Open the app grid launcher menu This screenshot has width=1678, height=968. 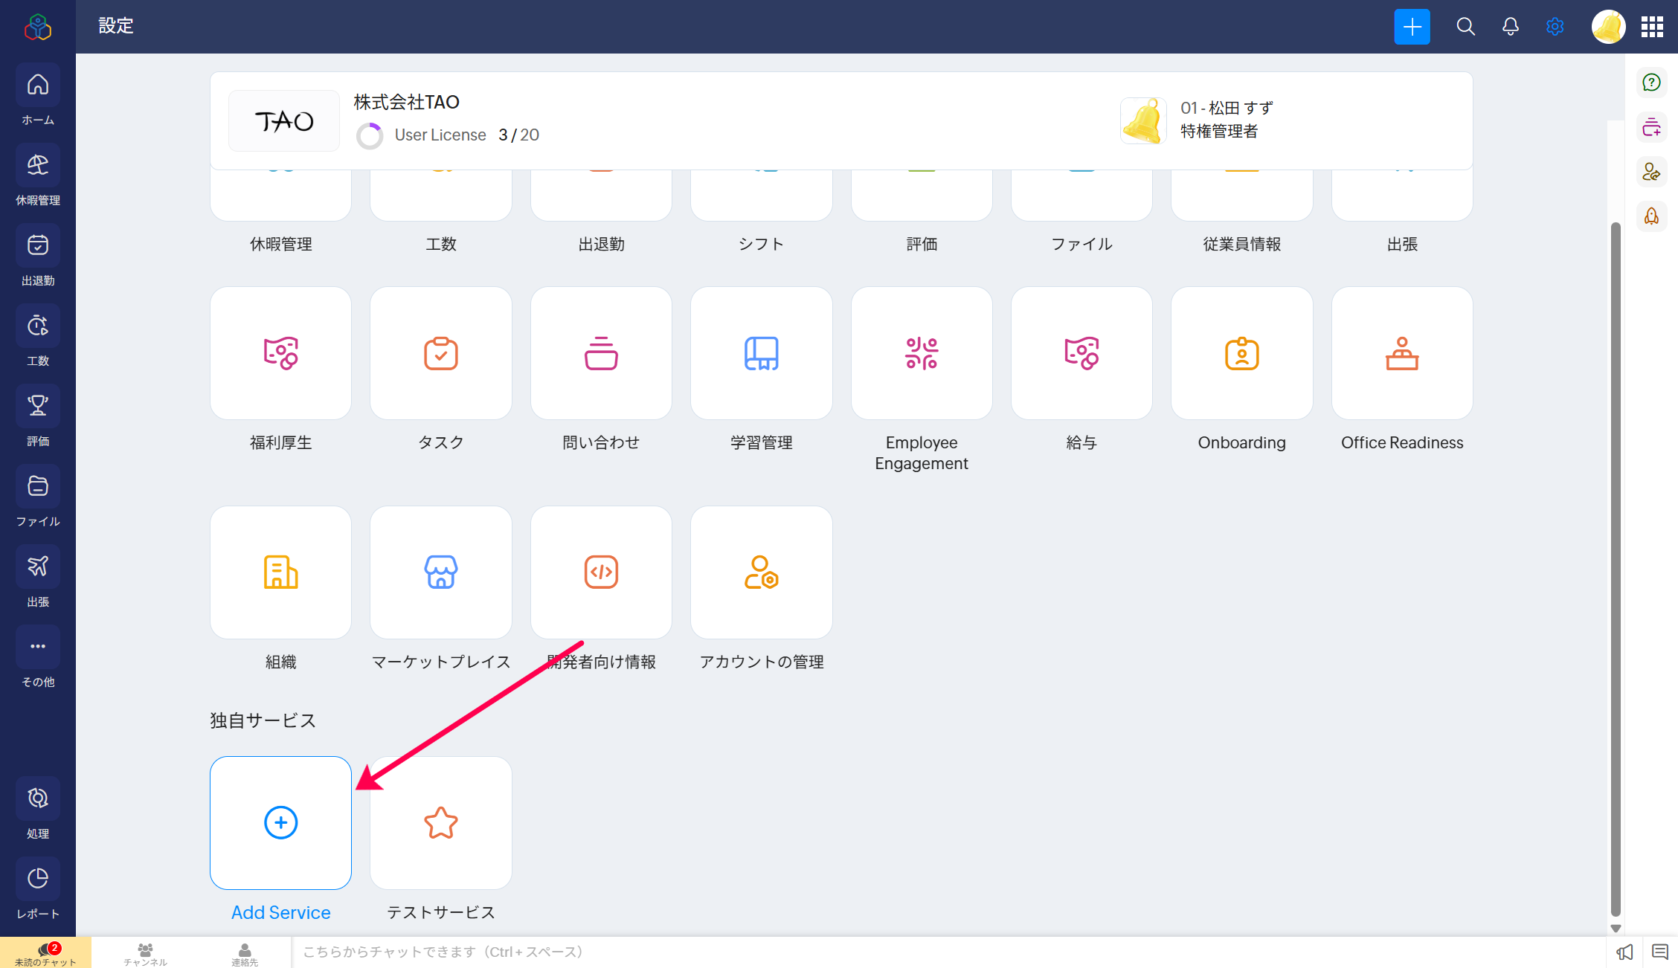pos(1652,27)
